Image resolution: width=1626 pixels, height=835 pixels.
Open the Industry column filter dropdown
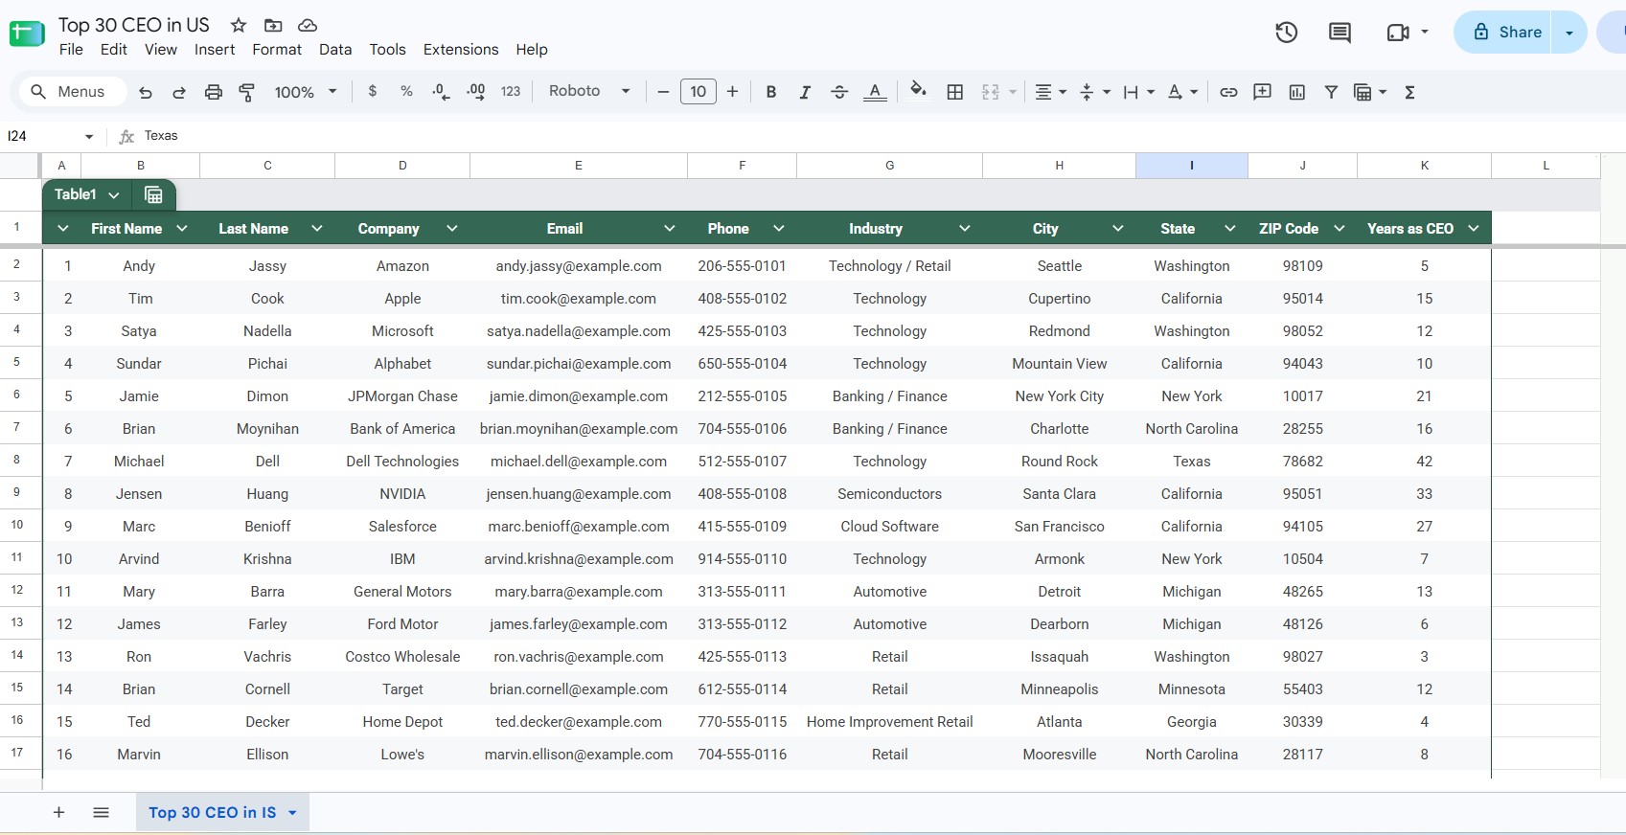[x=965, y=229]
